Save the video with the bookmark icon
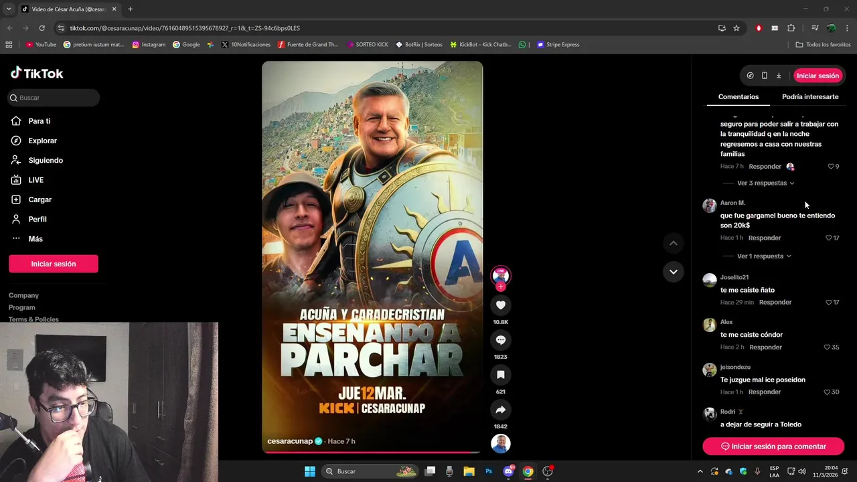 tap(500, 375)
